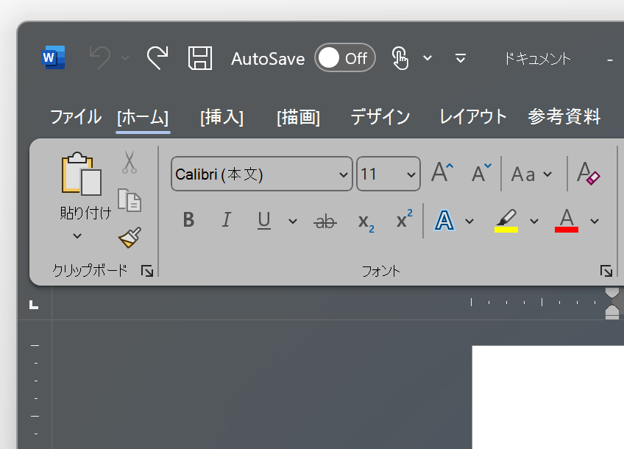Click in the white document page

pyautogui.click(x=548, y=397)
